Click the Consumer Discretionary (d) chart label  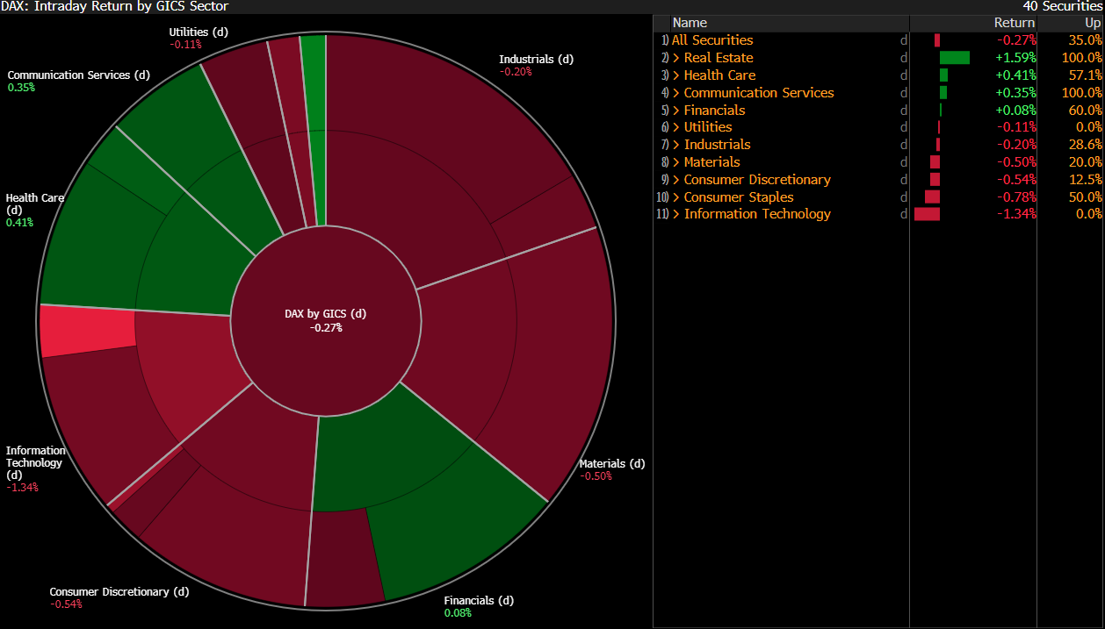tap(119, 592)
